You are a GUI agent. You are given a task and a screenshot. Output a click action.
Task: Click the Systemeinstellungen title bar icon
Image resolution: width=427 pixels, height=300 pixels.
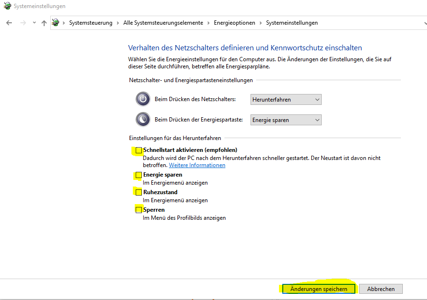coord(7,6)
